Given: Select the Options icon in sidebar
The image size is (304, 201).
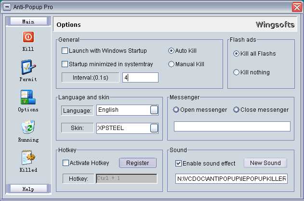Looking at the screenshot, I should pos(28,97).
